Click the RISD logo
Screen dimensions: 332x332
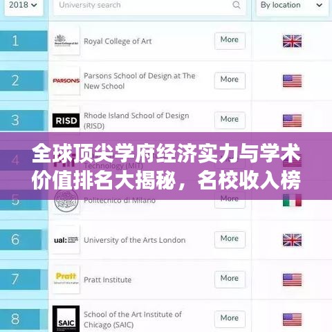(x=66, y=120)
